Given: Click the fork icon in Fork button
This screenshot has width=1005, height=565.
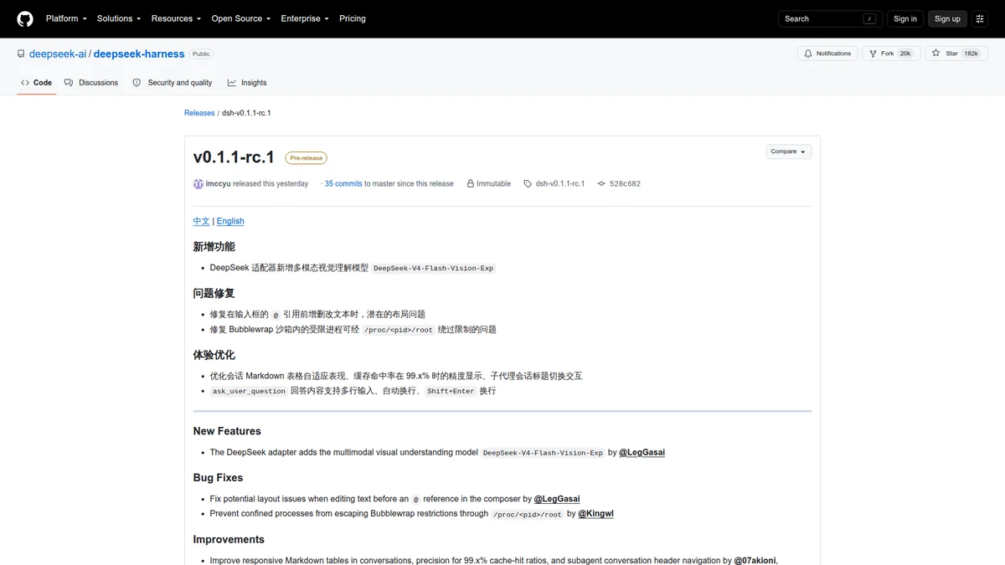Looking at the screenshot, I should (x=873, y=54).
